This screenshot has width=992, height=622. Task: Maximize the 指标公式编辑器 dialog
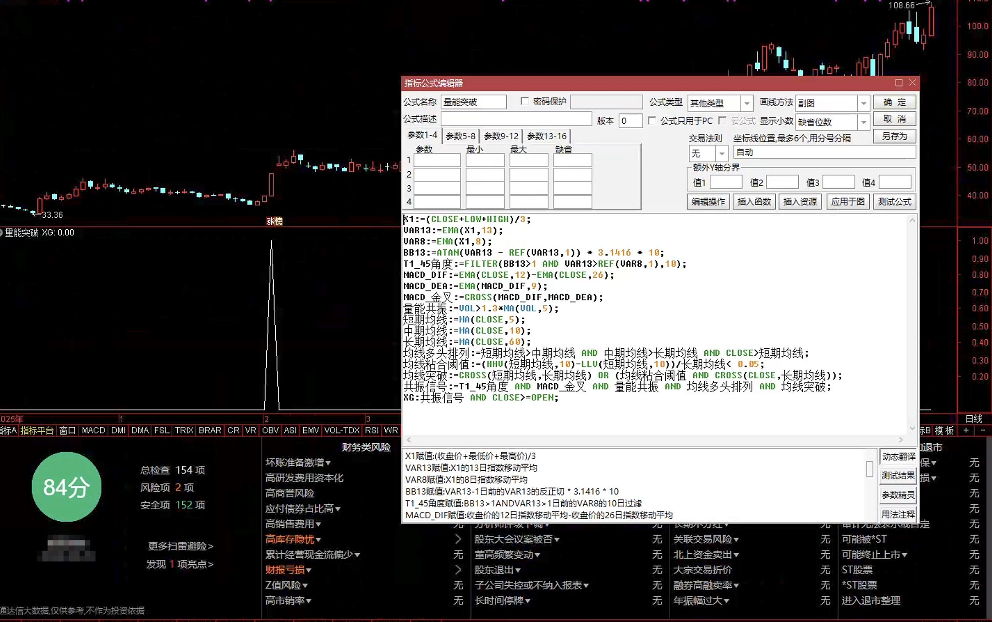coord(898,83)
